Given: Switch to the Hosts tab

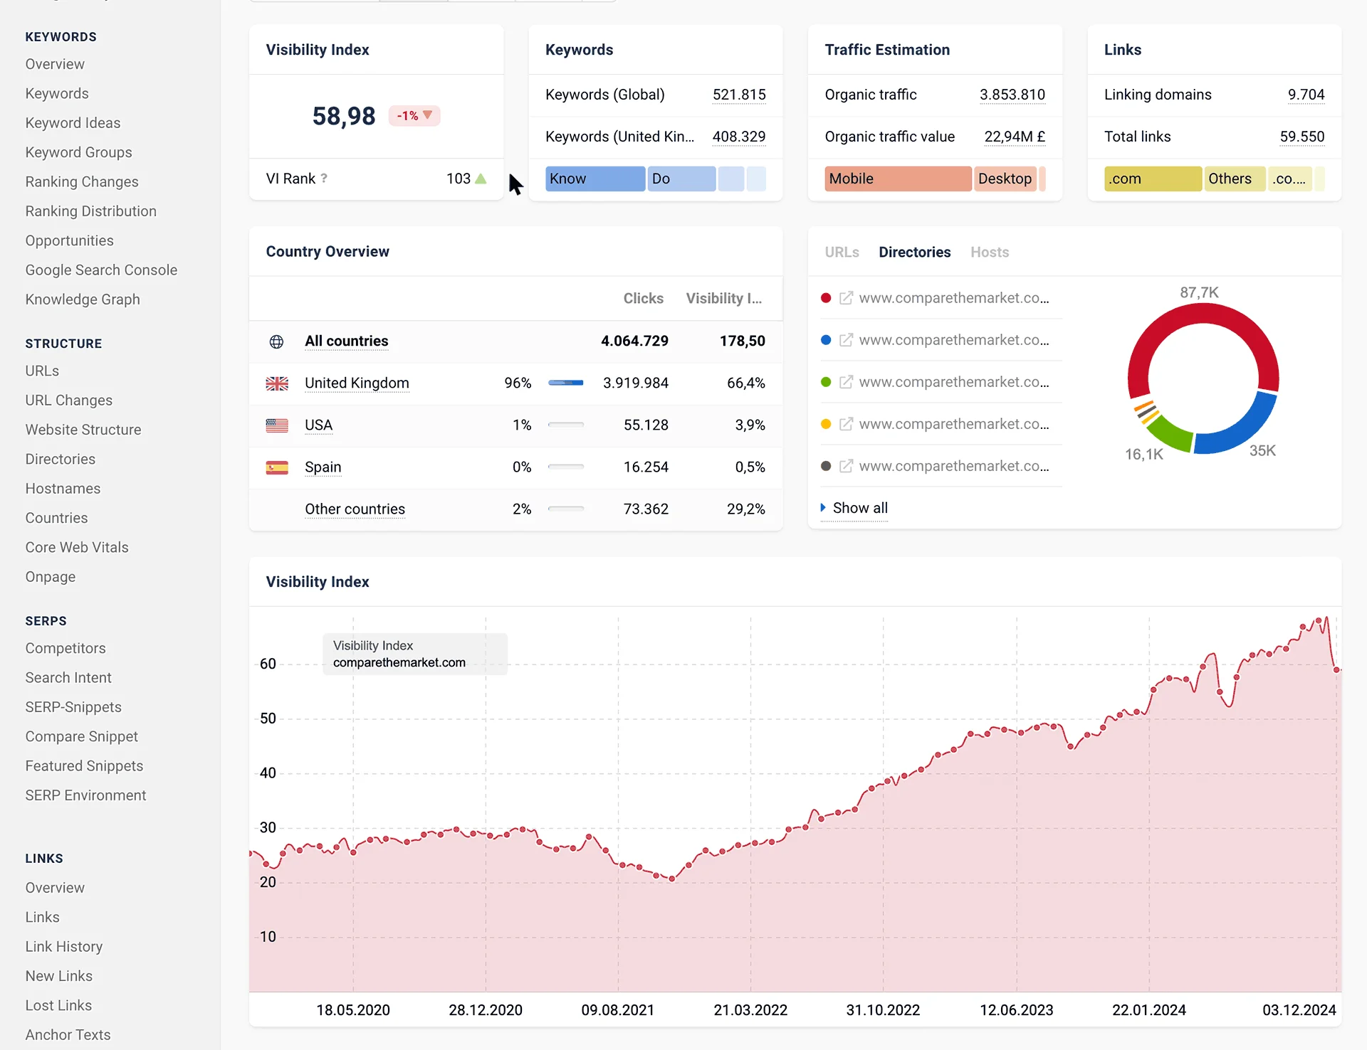Looking at the screenshot, I should [x=989, y=252].
